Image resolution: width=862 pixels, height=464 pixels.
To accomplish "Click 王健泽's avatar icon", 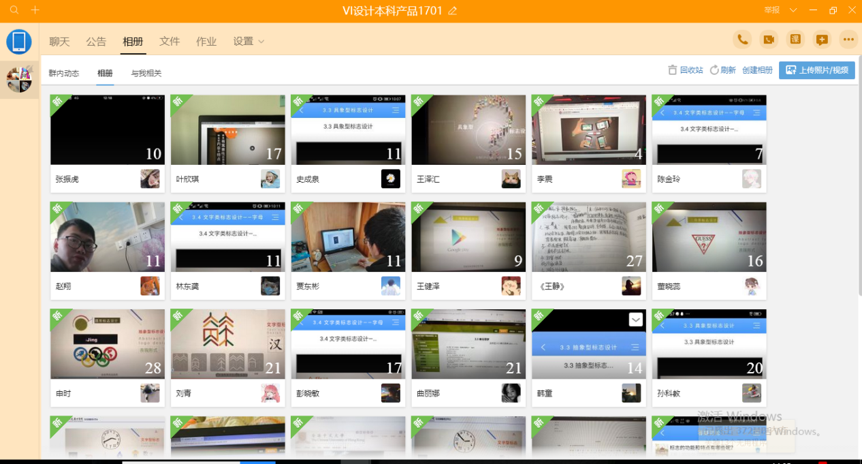I will (x=511, y=285).
